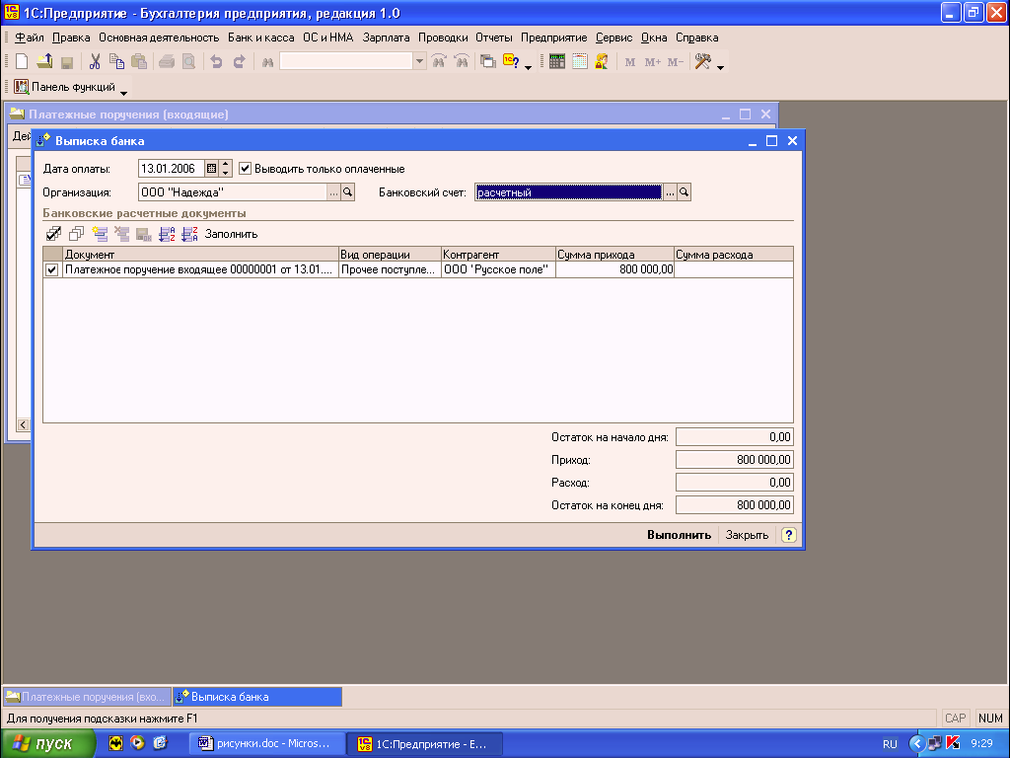The width and height of the screenshot is (1010, 758).
Task: Click the help question mark icon in dialog
Action: click(x=788, y=535)
